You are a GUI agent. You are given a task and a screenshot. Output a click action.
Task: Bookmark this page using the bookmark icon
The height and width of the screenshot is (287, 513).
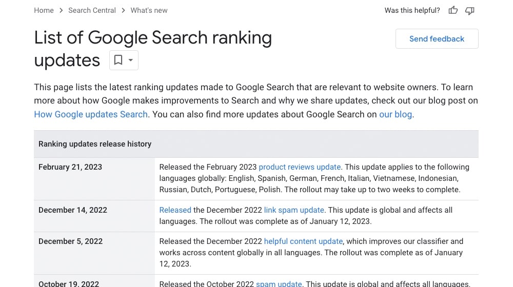(118, 60)
